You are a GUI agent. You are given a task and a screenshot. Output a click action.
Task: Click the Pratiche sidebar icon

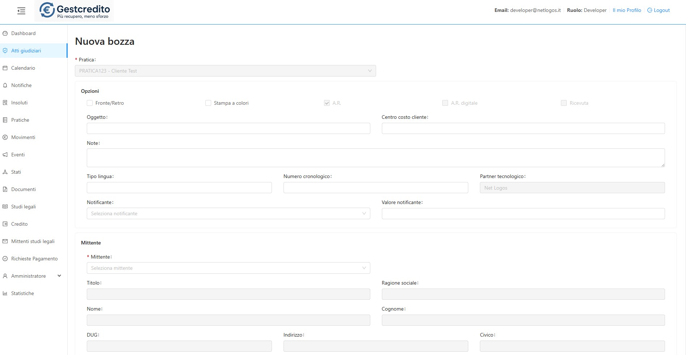(x=5, y=120)
